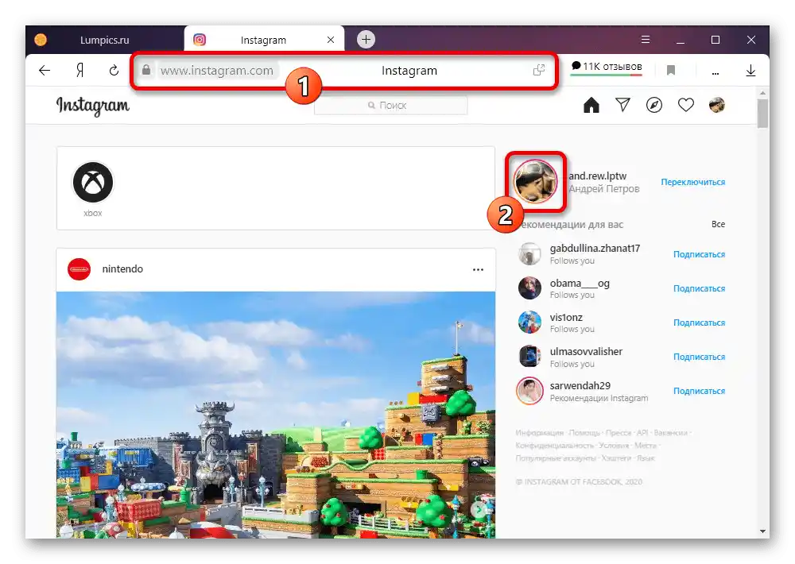Go to next image in post carousel

[x=479, y=510]
